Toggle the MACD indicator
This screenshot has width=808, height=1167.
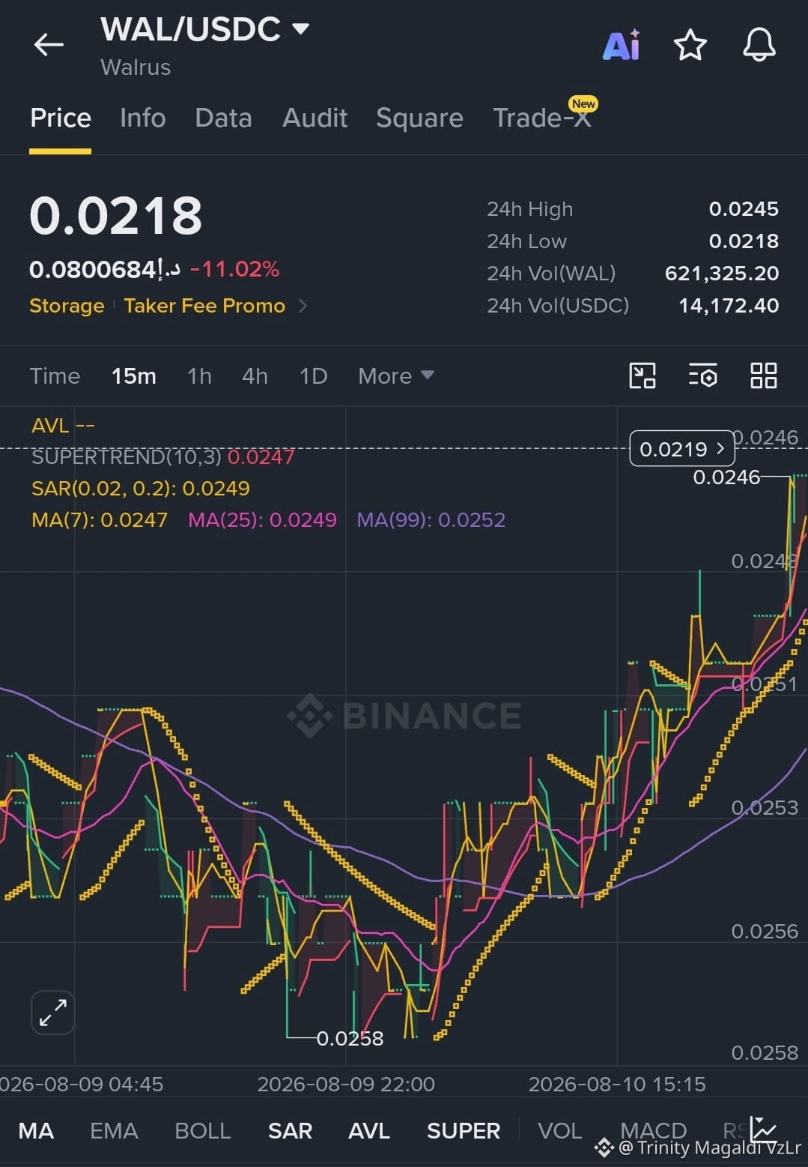[653, 1130]
